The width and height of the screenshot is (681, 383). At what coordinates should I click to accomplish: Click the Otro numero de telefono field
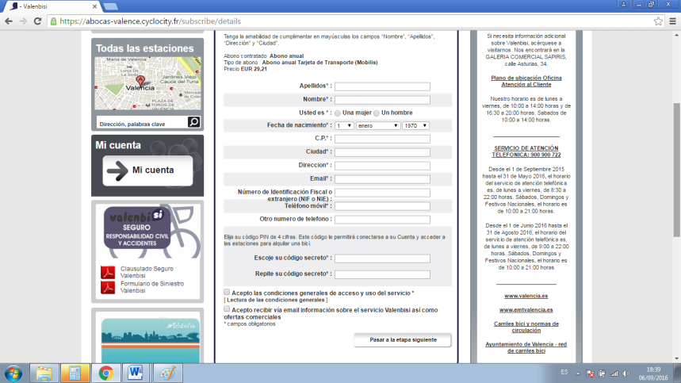click(382, 220)
